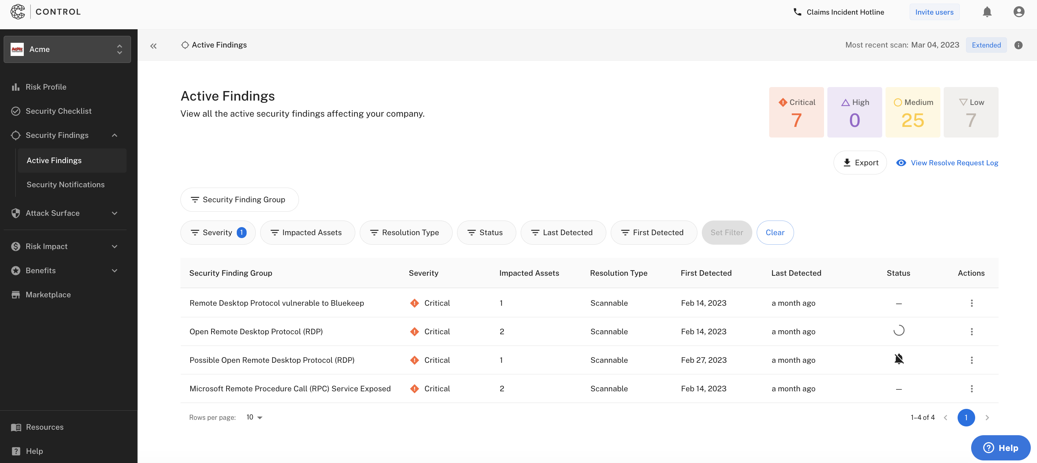Click the Benefits star icon
Image resolution: width=1037 pixels, height=463 pixels.
pyautogui.click(x=16, y=270)
